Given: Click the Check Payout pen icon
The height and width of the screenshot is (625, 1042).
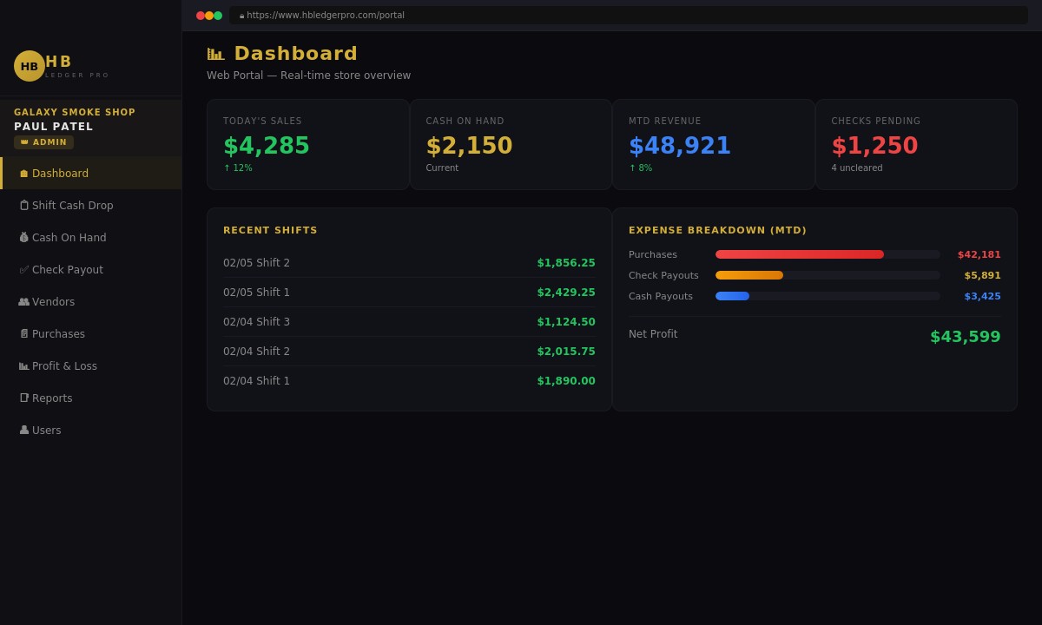Looking at the screenshot, I should [24, 269].
